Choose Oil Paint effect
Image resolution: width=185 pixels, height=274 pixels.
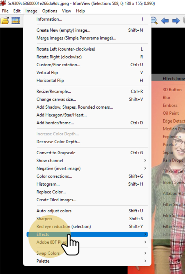tap(171, 113)
